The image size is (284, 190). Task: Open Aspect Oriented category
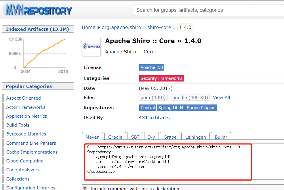click(x=24, y=98)
